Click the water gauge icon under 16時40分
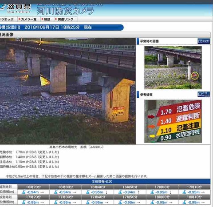 click(88, 192)
